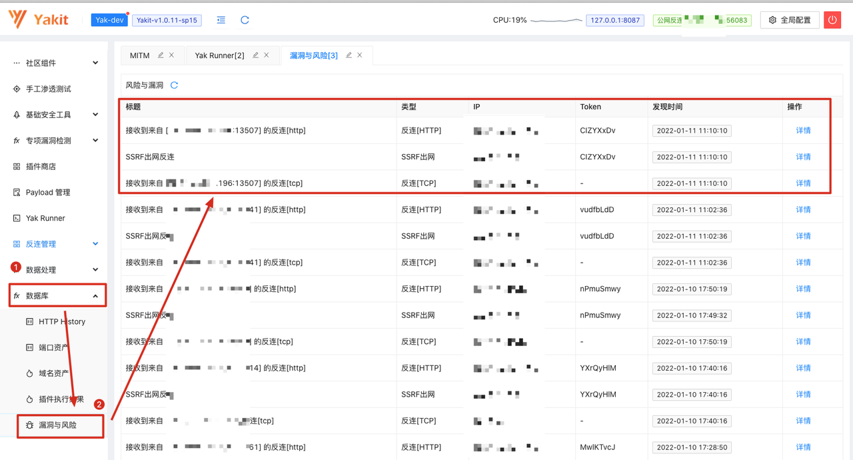Open 详情 for SSRF出网反连 first row
Screen dimensions: 853x460
pyautogui.click(x=803, y=157)
